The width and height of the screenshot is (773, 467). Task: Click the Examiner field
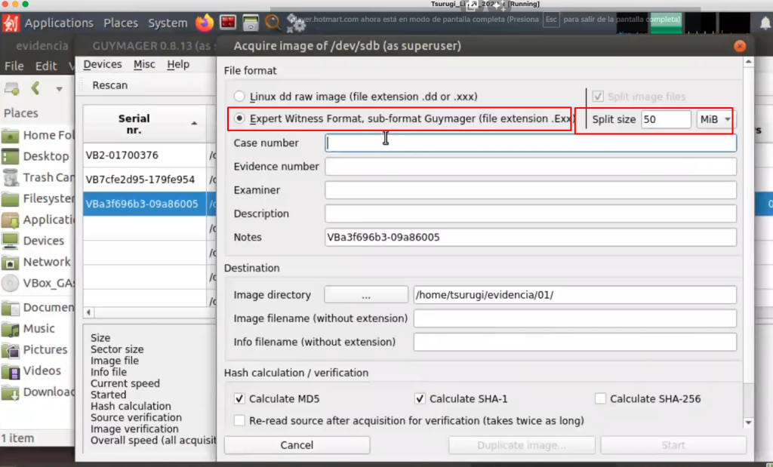tap(531, 190)
